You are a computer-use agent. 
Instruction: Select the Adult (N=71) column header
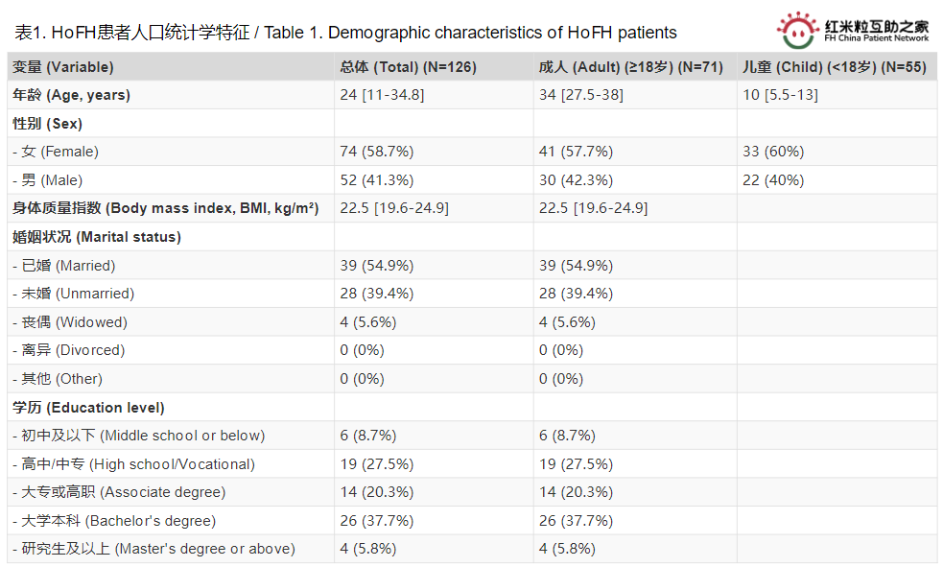631,67
